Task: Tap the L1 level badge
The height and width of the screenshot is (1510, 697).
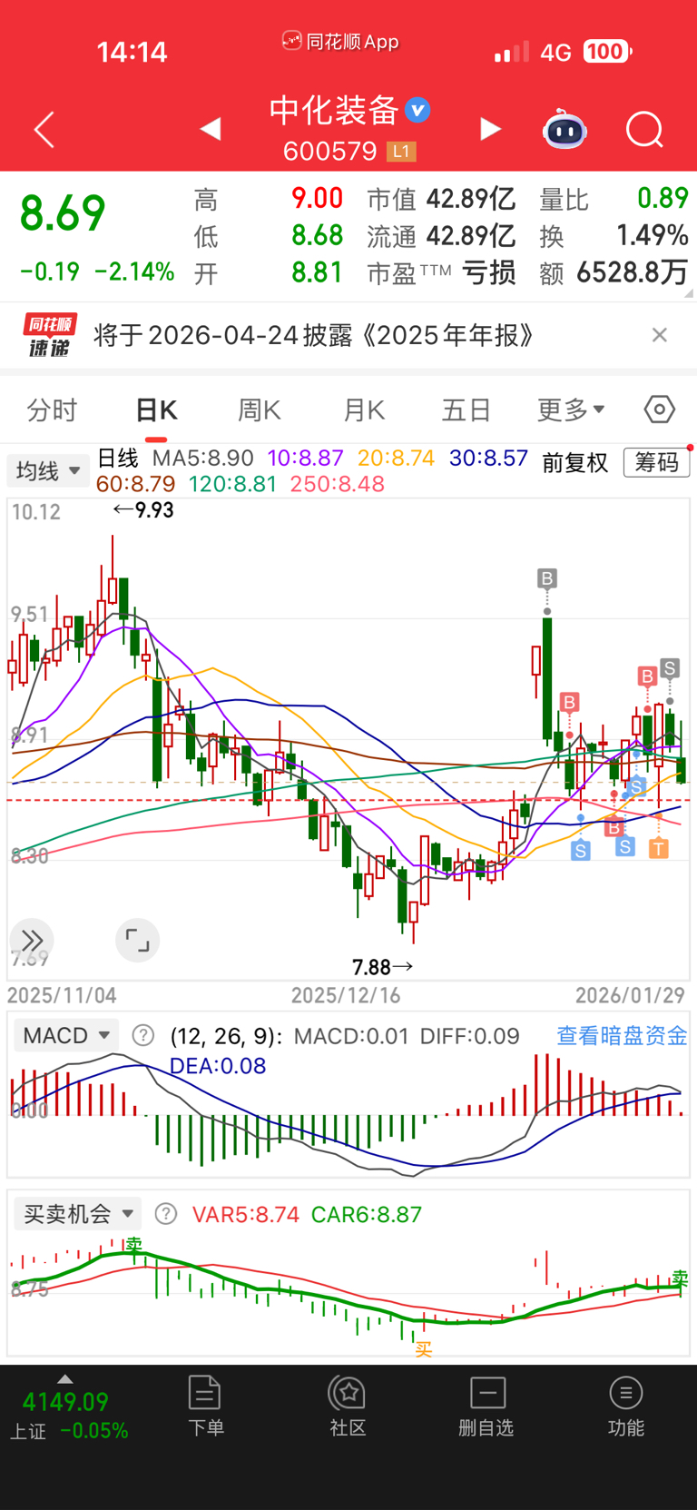Action: [x=401, y=151]
